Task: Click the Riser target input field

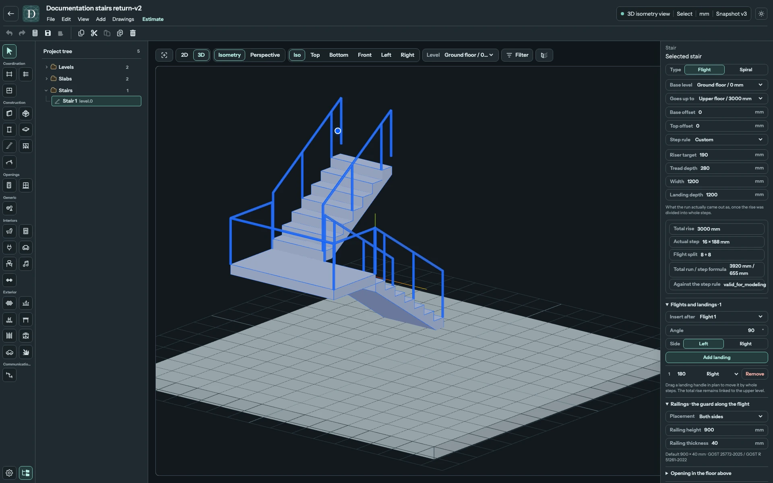Action: click(717, 155)
